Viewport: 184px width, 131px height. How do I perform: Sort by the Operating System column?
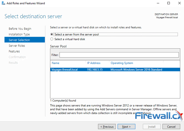pos(122,63)
